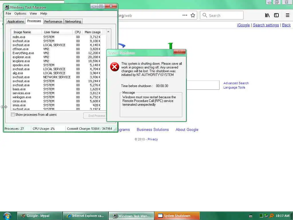This screenshot has width=293, height=220.
Task: Open the page actions three-dot menu
Action: point(185,15)
